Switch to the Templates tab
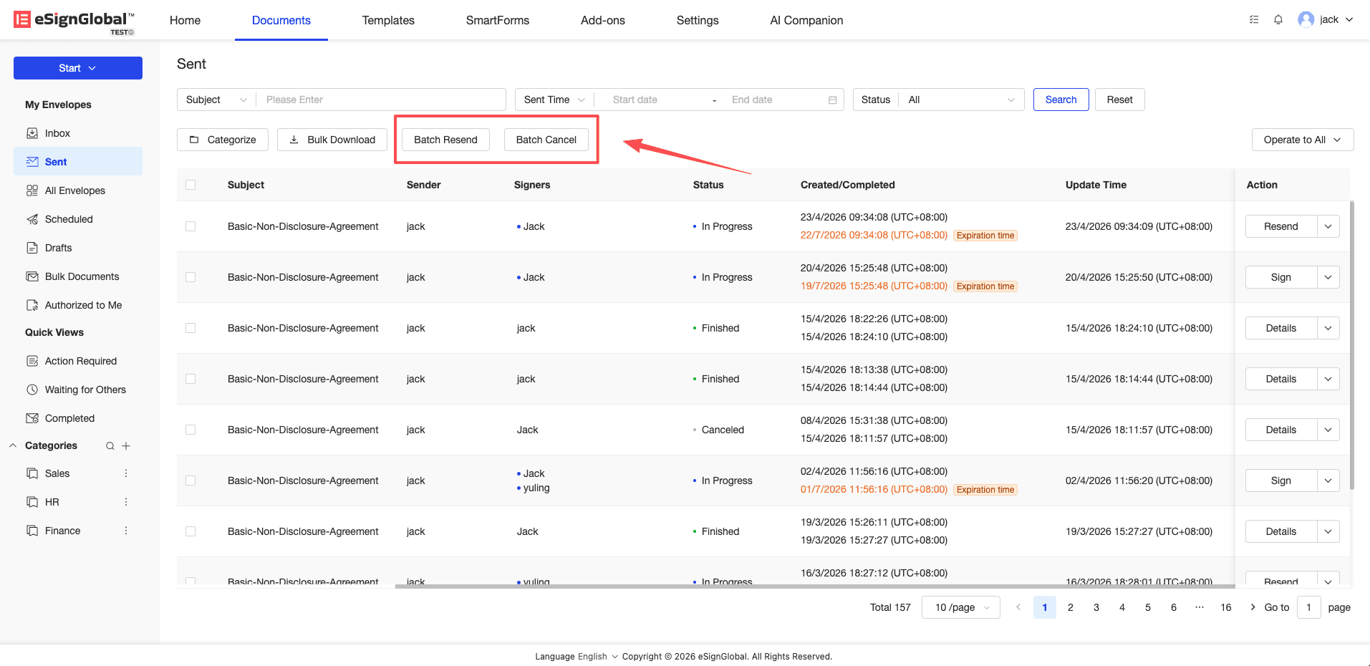The height and width of the screenshot is (666, 1370). point(388,20)
